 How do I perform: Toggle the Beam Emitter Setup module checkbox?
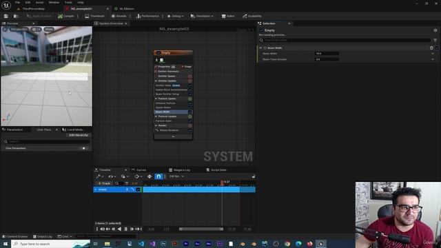point(190,94)
